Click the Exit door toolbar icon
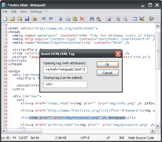The image size is (162, 142). click(152, 19)
